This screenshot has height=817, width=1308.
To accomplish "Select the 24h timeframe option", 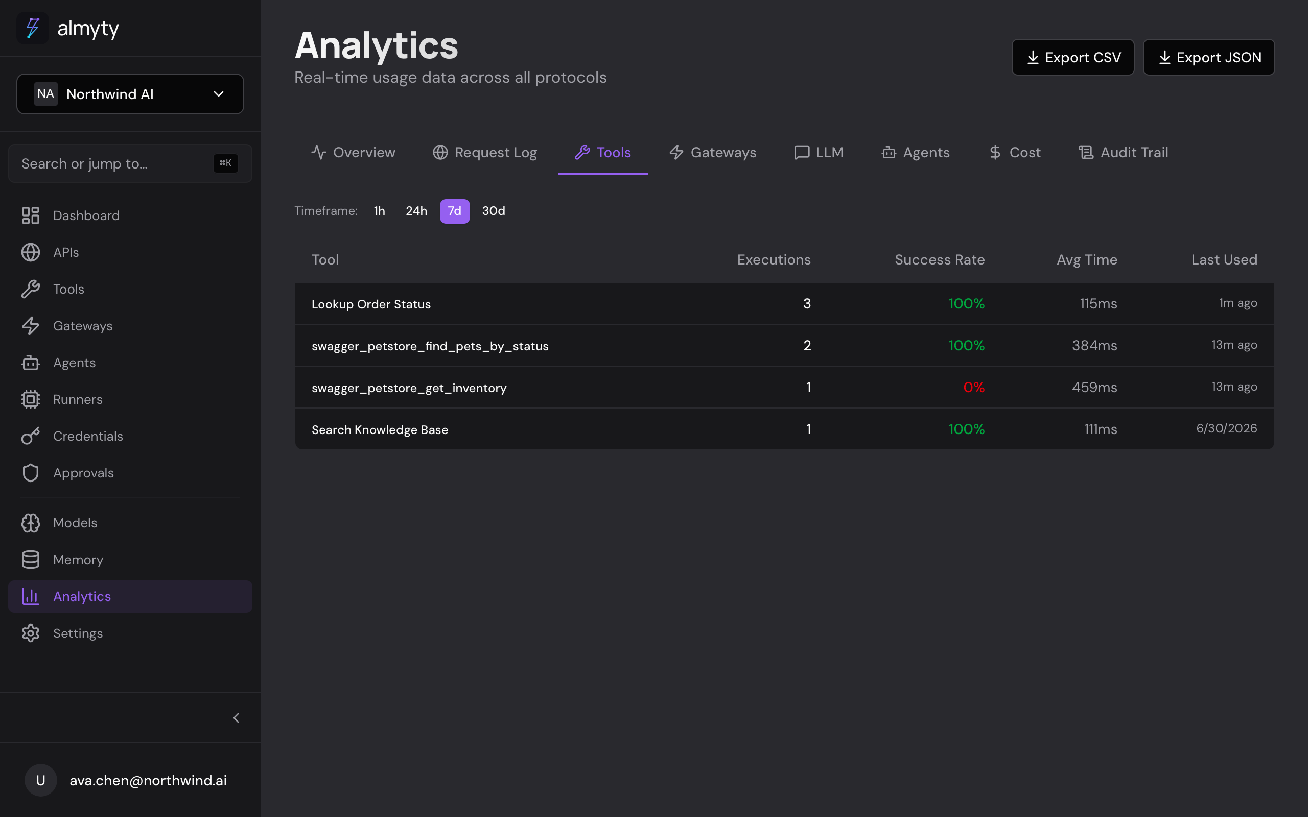I will [416, 211].
